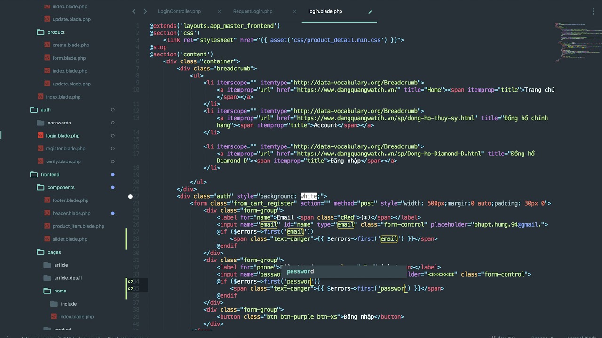Open the tab options three-dot menu
The width and height of the screenshot is (602, 338).
click(594, 11)
